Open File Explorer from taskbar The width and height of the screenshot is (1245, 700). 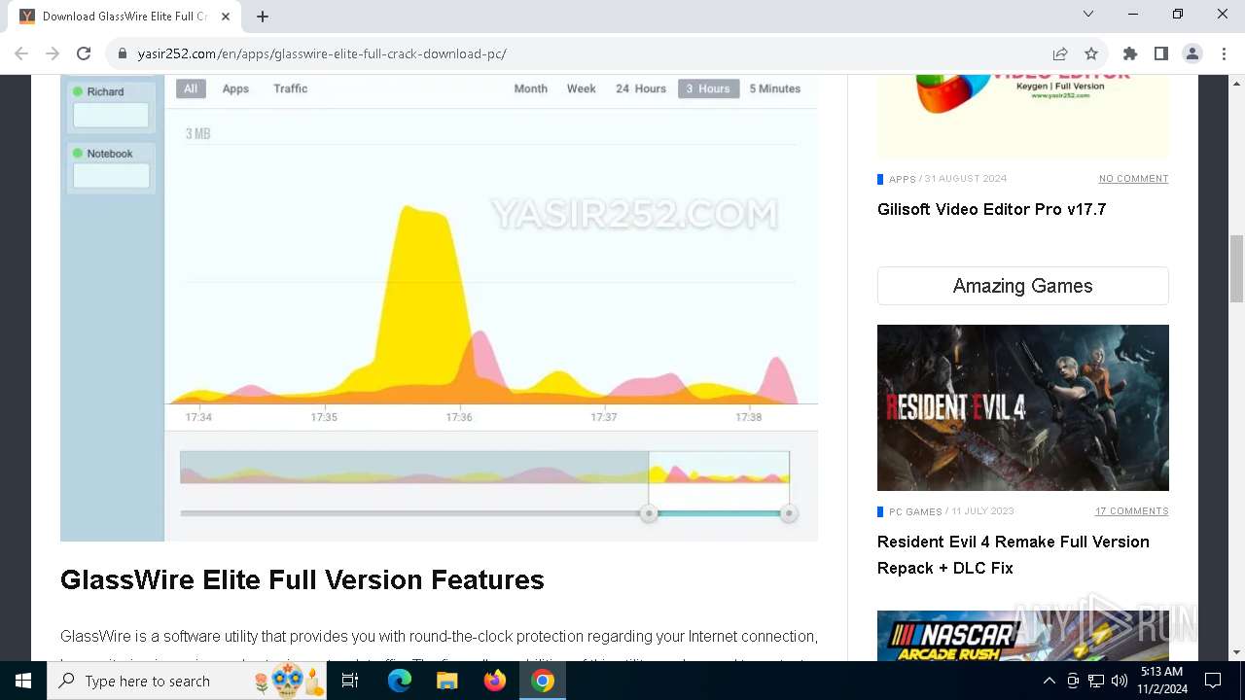(447, 681)
